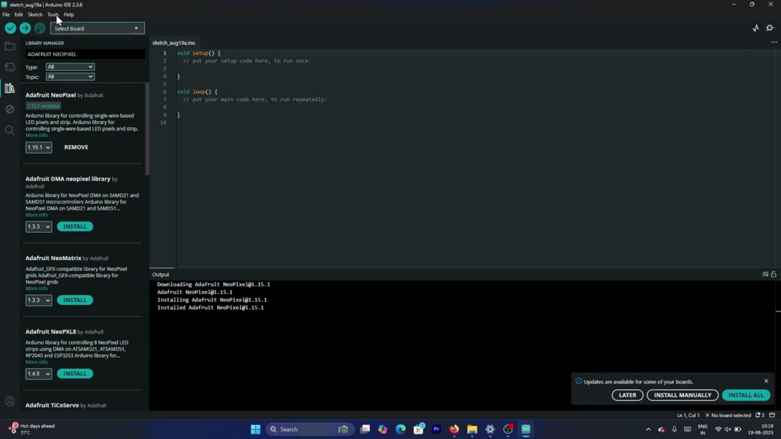This screenshot has height=439, width=781.
Task: Open Adafruit DMA neopixel version dropdown
Action: coord(39,227)
